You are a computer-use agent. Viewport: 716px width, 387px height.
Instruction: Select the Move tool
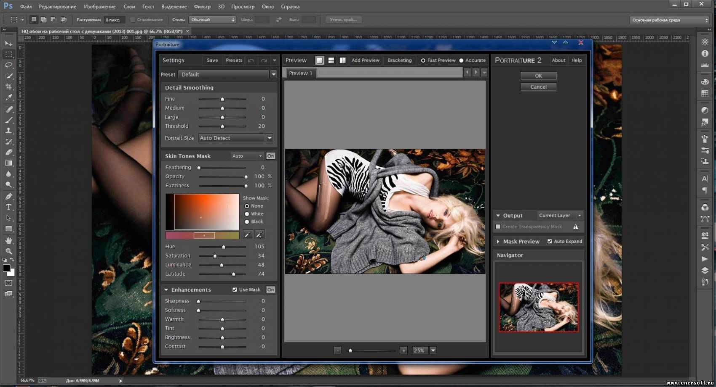[8, 43]
